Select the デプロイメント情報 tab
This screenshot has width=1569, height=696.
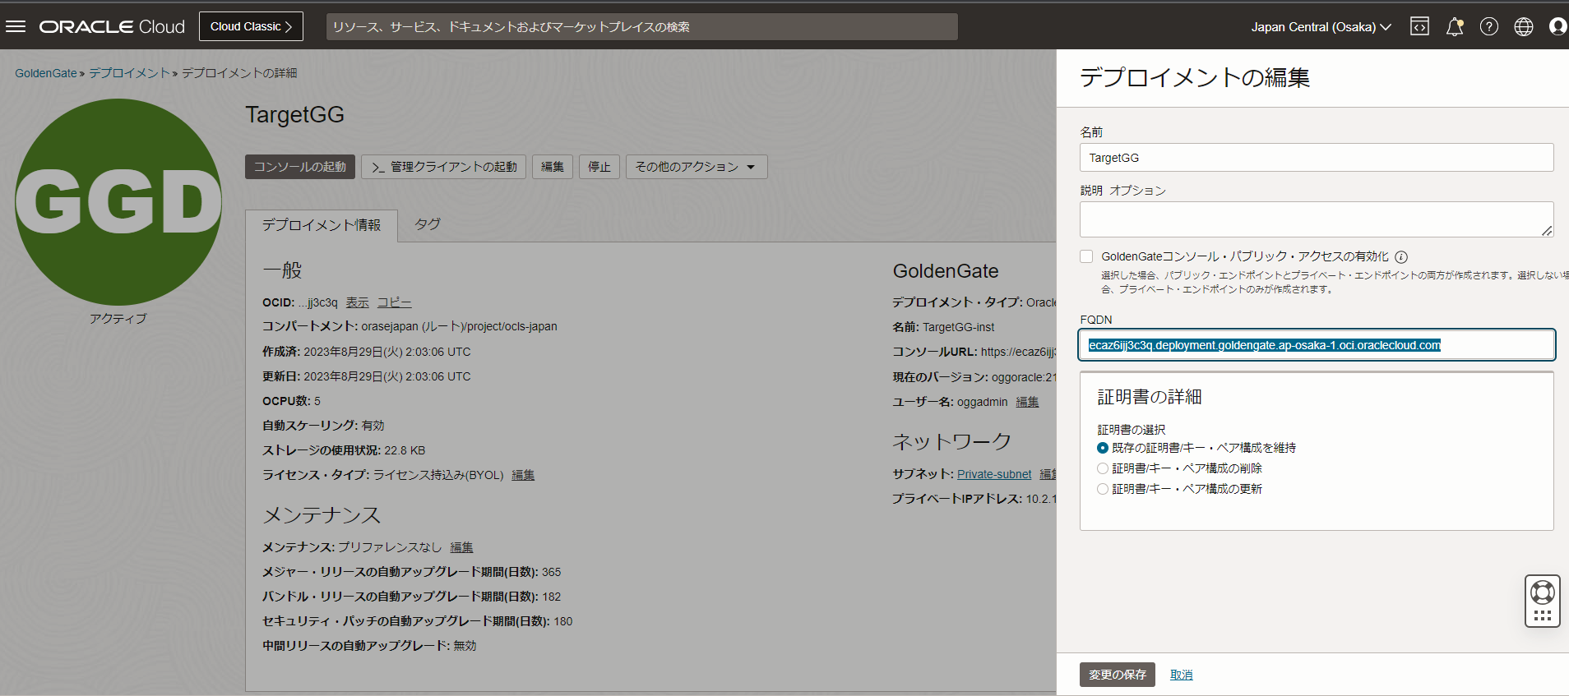tap(322, 225)
